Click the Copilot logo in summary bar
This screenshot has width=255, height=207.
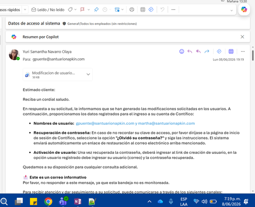[14, 37]
